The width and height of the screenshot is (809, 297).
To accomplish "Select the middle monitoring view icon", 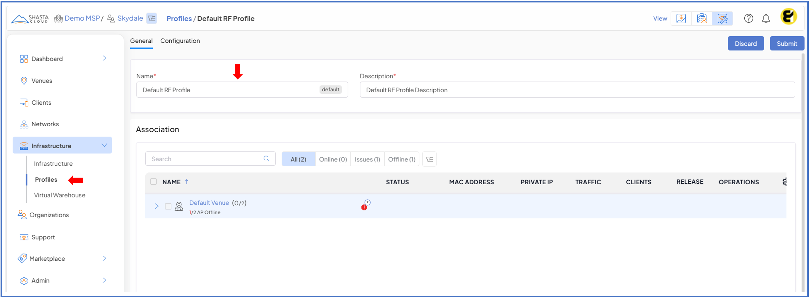I will (702, 19).
